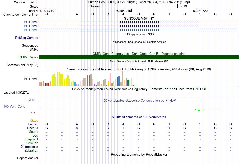Click the dark green OMIM Genes bar
Screen dimensions: 239x164
pos(139,57)
